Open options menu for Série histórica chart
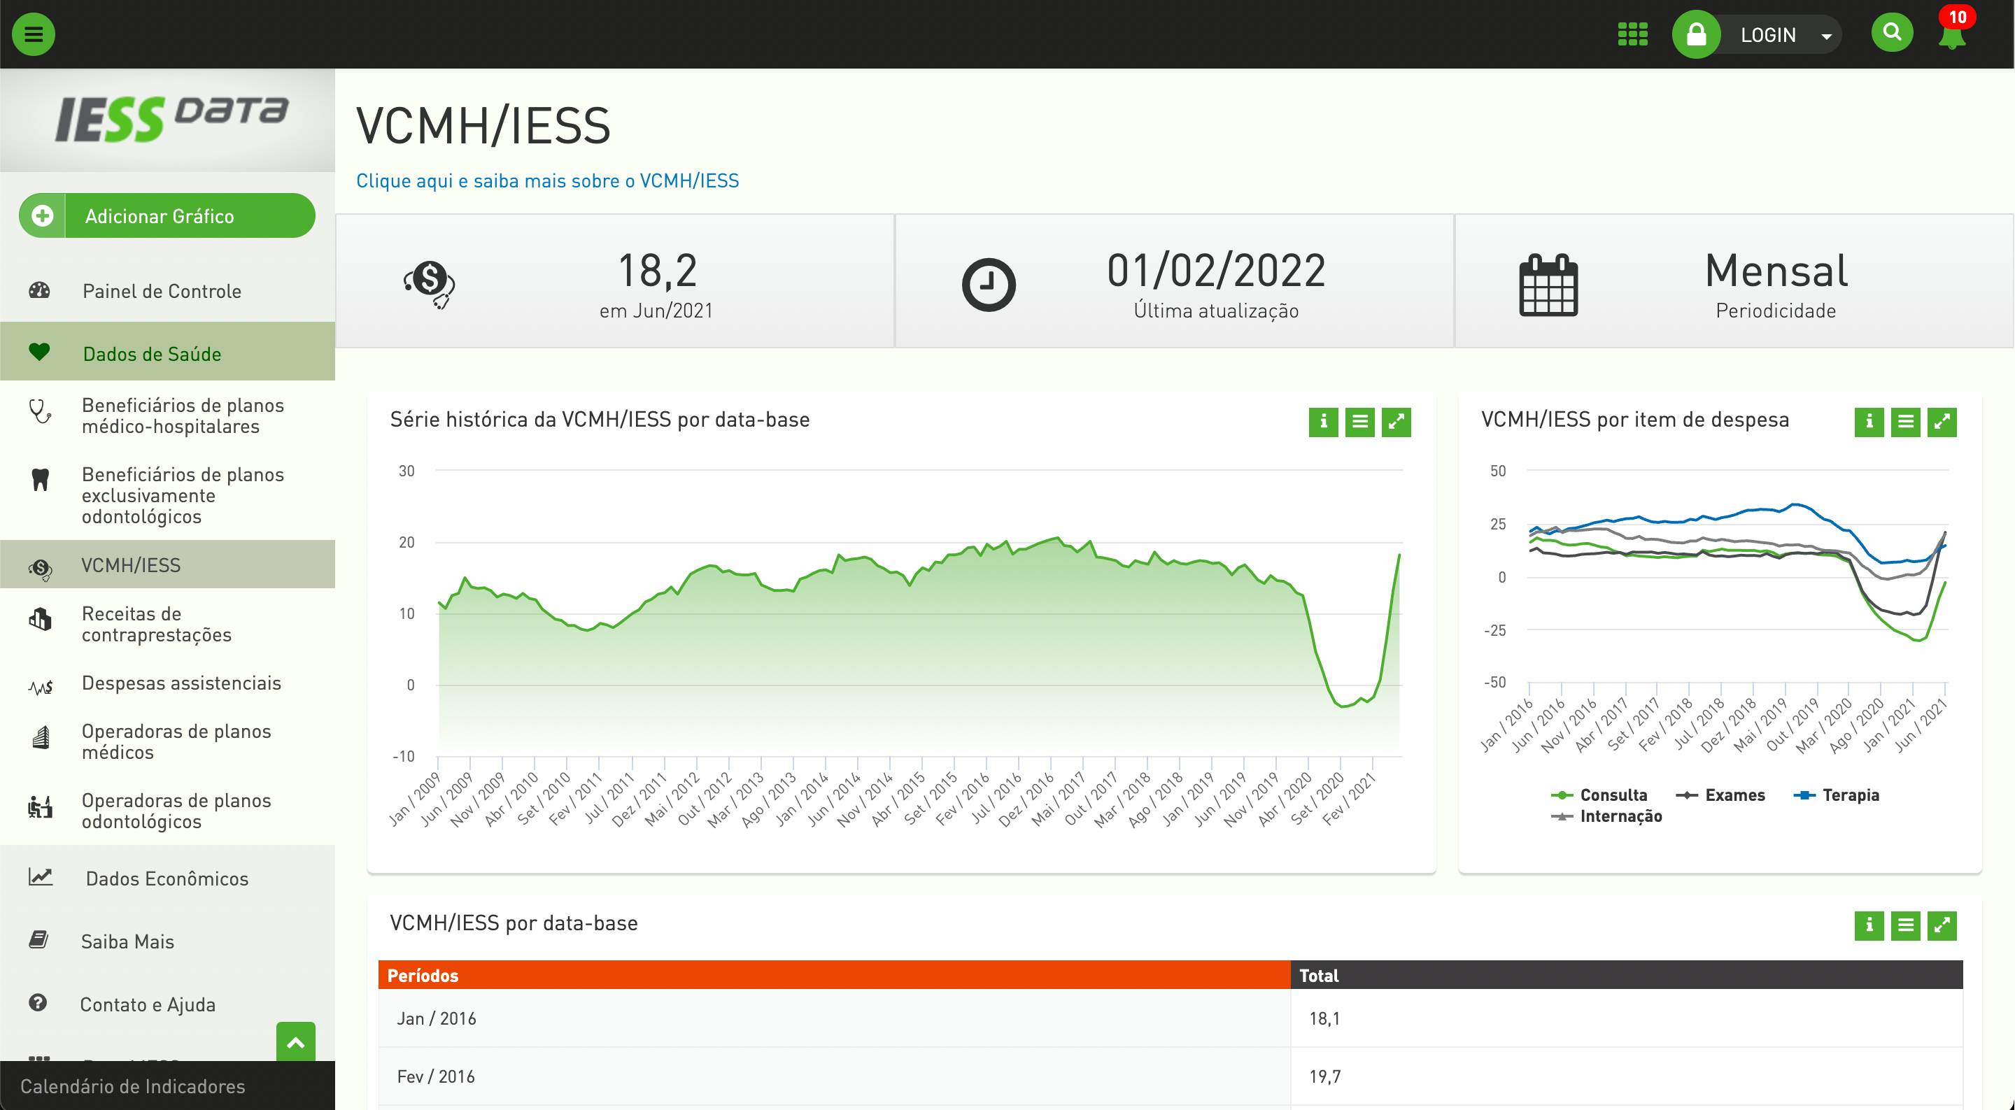The image size is (2015, 1110). 1359,422
